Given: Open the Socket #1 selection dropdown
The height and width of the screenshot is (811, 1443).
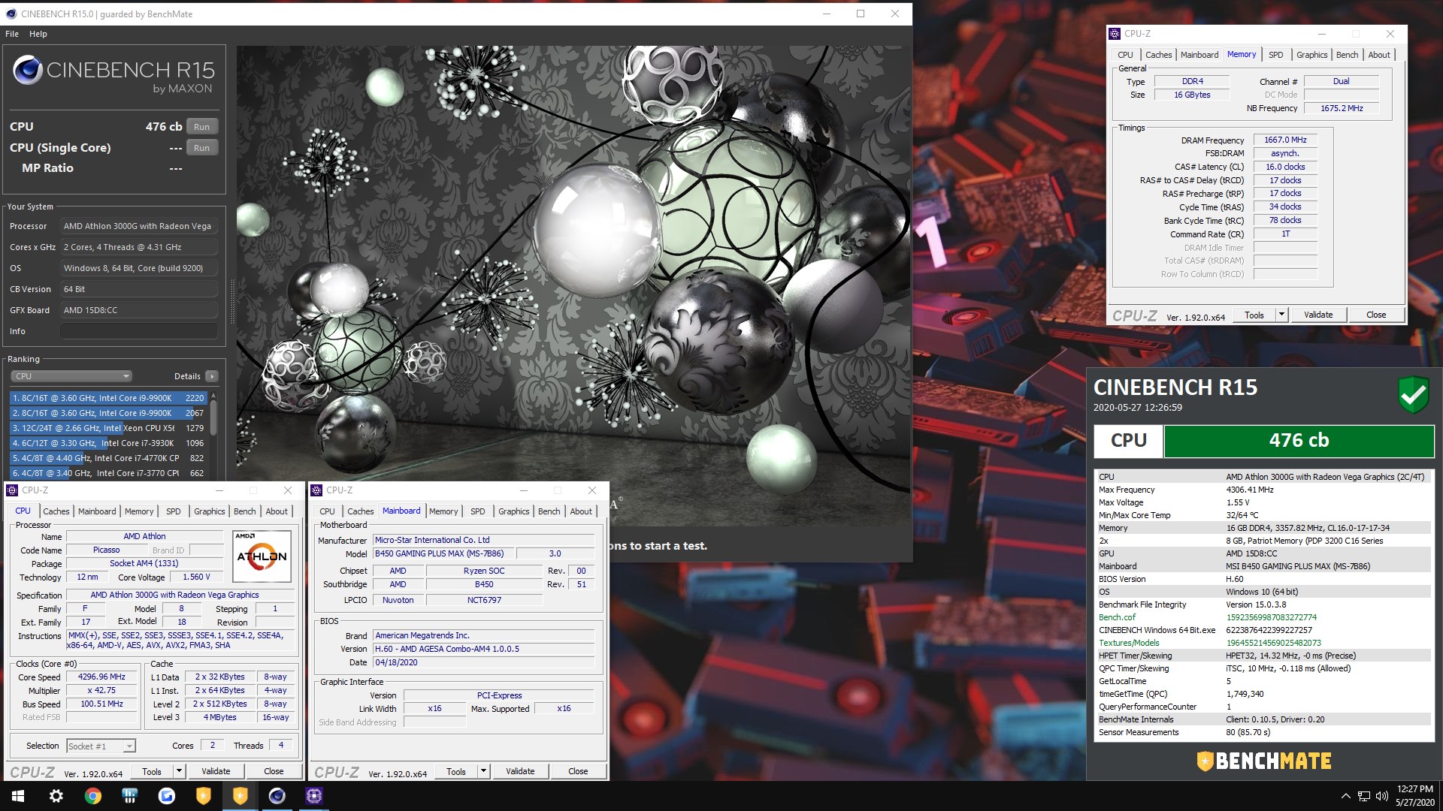Looking at the screenshot, I should (x=101, y=746).
